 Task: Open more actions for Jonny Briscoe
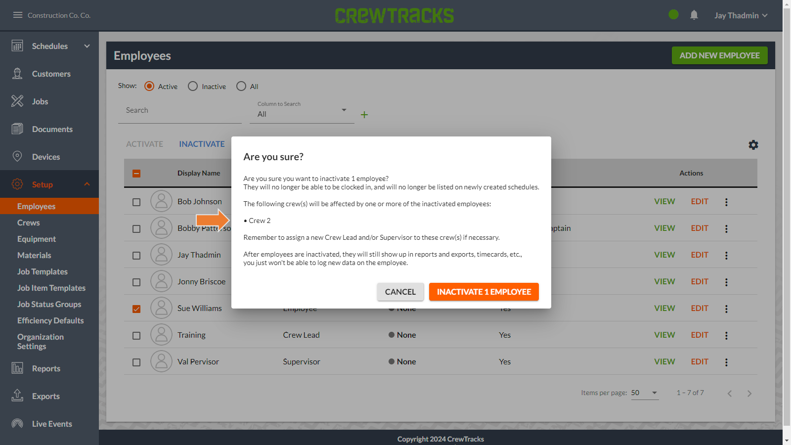tap(726, 282)
